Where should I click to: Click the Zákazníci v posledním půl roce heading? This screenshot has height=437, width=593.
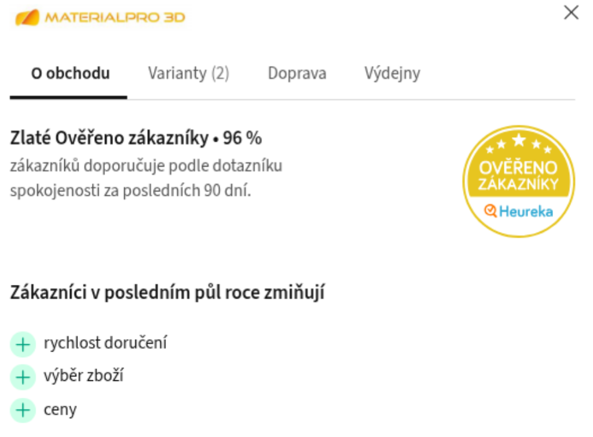[167, 292]
